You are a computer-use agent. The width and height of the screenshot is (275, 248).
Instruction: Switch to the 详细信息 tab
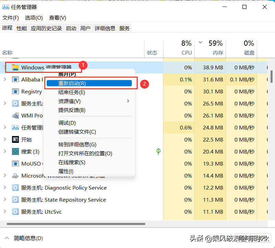tap(105, 28)
